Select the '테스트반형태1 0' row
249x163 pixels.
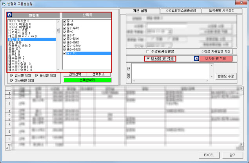click(32, 67)
